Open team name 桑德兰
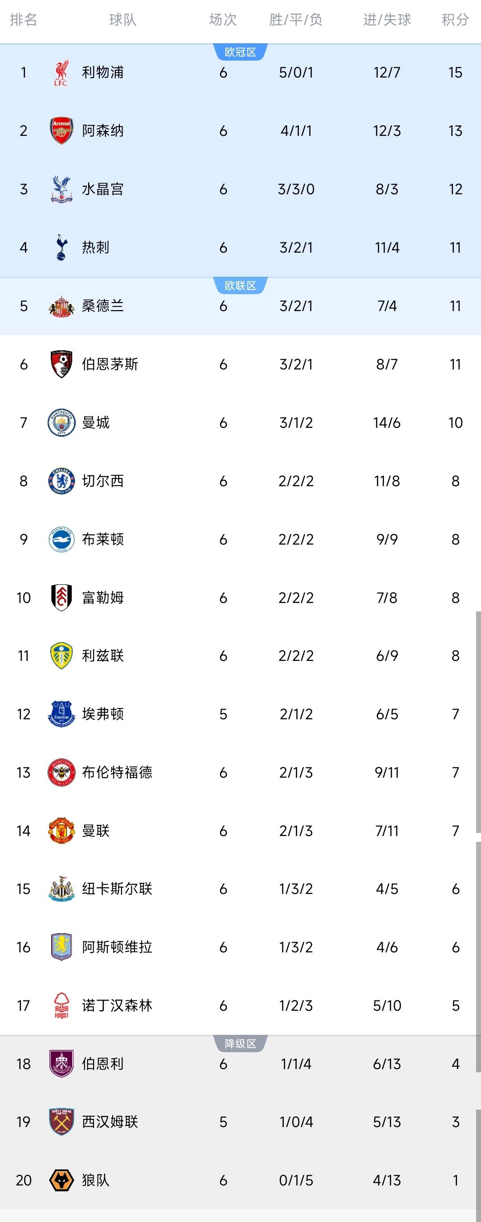This screenshot has width=481, height=1222. pyautogui.click(x=102, y=306)
